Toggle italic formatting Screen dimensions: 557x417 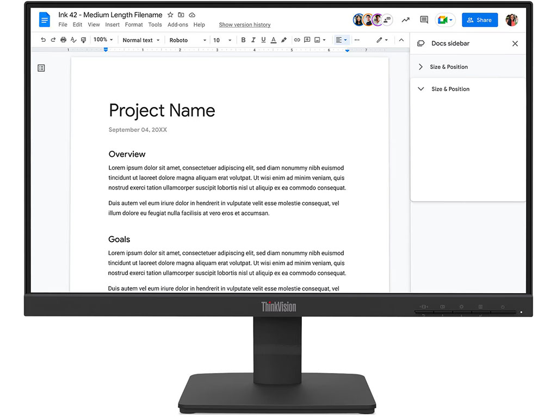pos(253,40)
